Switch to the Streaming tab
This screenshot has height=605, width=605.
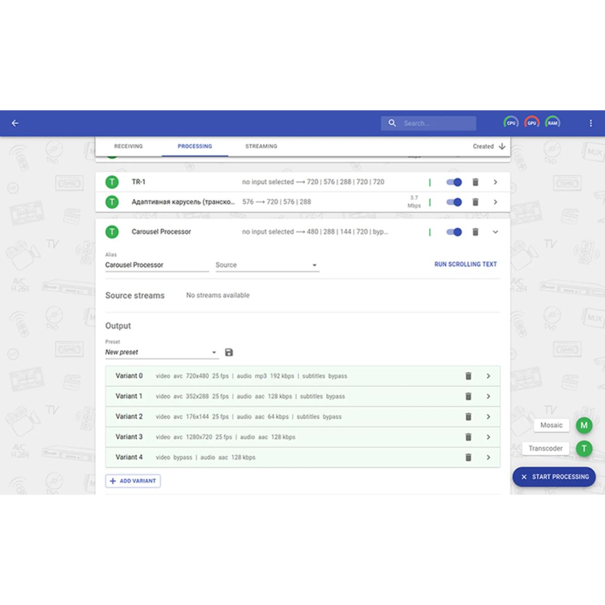pos(261,146)
